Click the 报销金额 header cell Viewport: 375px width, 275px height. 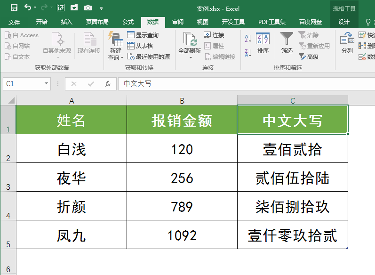point(182,120)
